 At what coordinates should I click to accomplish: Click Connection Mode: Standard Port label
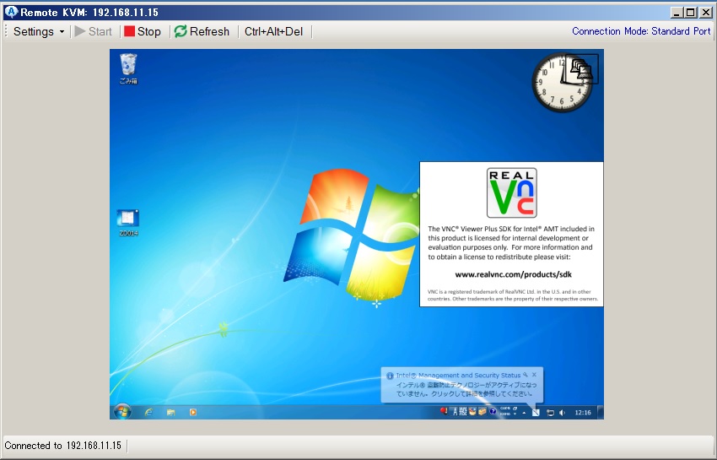click(x=641, y=31)
